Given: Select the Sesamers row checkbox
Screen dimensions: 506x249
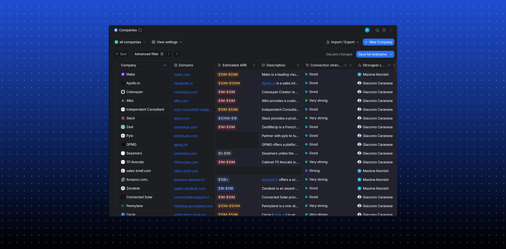Looking at the screenshot, I should 116,153.
